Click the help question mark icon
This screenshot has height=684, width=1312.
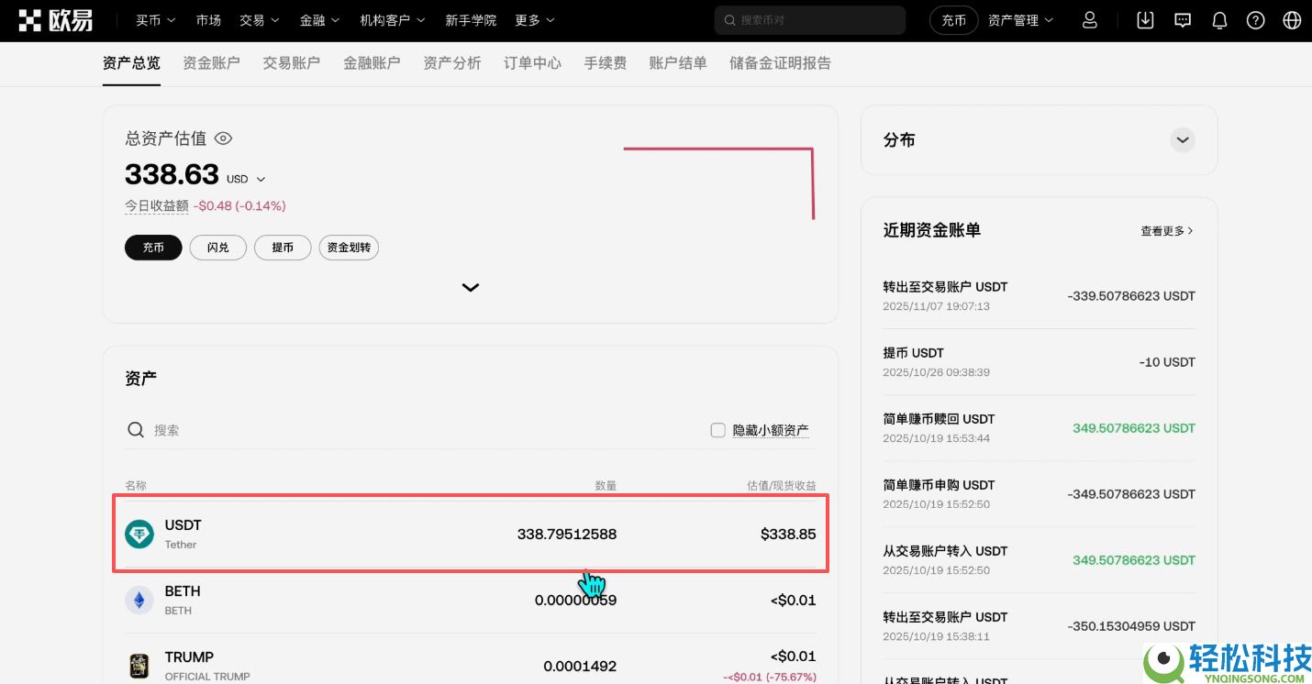[x=1255, y=19]
